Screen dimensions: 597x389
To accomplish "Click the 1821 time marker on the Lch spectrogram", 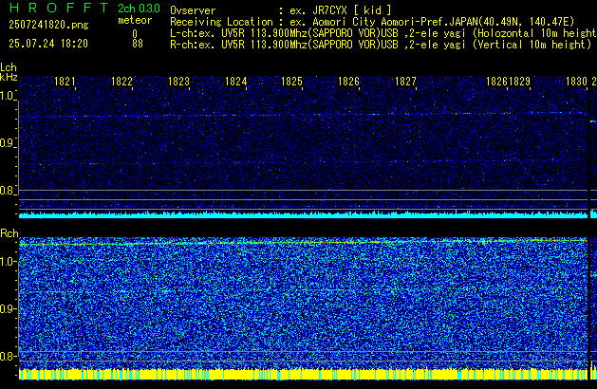I will tap(65, 82).
